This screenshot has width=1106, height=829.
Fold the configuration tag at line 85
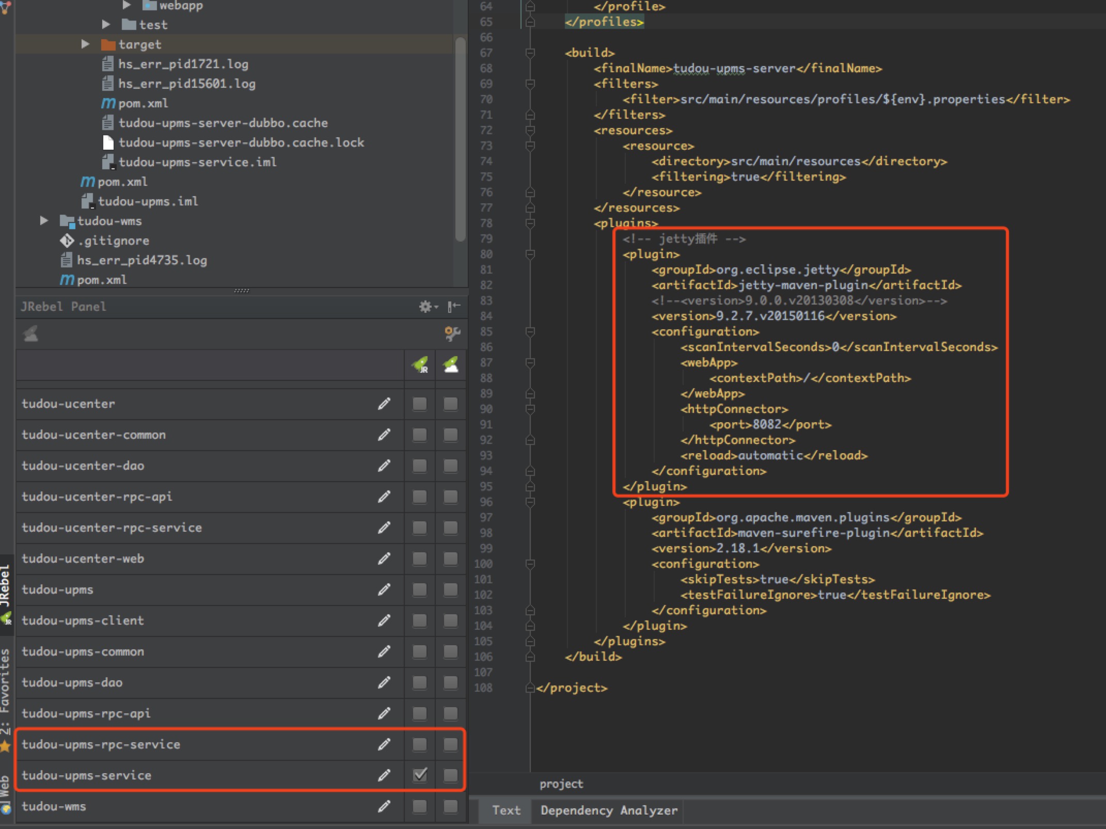coord(530,331)
